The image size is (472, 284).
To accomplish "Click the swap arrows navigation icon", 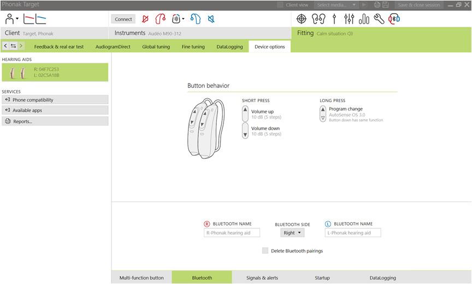I will (13, 46).
